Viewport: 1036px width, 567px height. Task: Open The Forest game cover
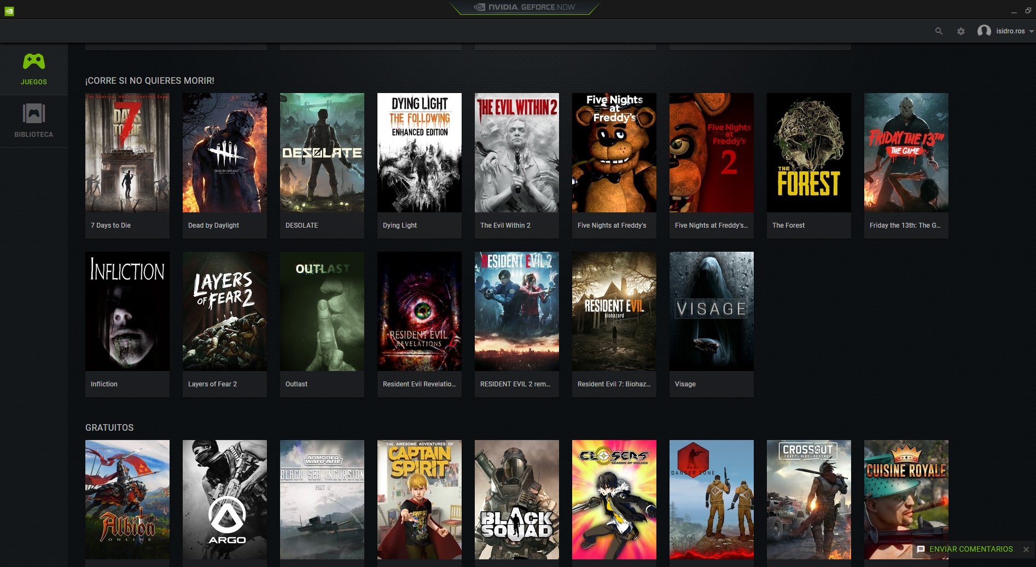pyautogui.click(x=808, y=153)
